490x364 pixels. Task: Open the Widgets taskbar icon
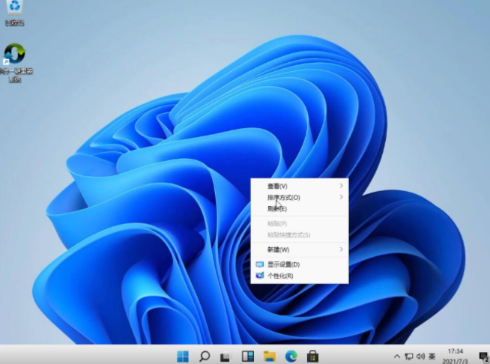tap(248, 357)
